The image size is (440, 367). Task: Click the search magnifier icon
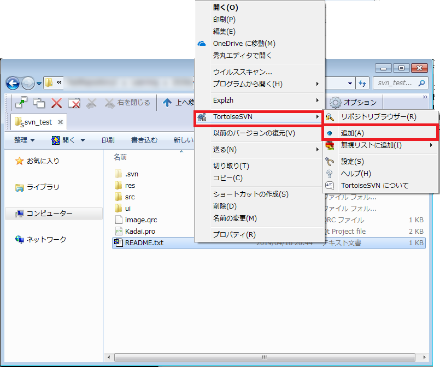click(x=421, y=83)
